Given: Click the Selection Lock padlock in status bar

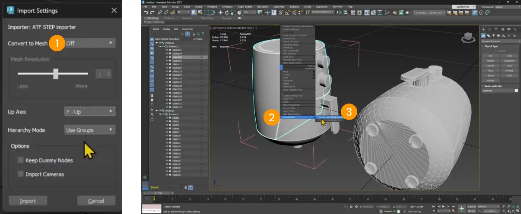Looking at the screenshot, I should tap(351, 207).
